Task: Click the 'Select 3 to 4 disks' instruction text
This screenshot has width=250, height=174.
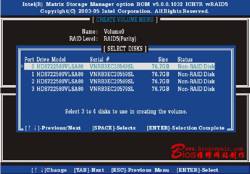Action: click(126, 111)
